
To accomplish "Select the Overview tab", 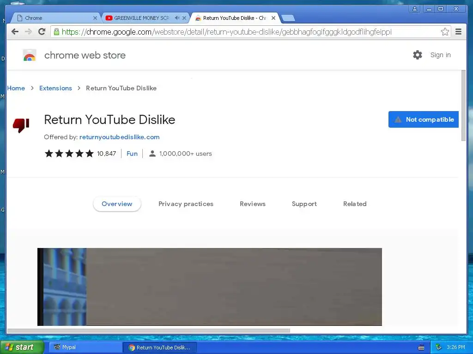I will (117, 204).
